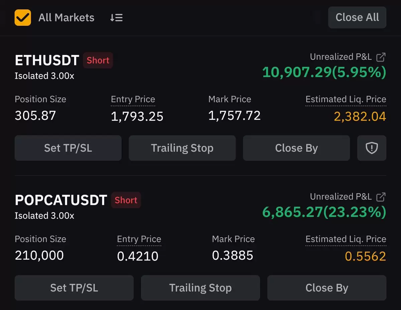Tap the ETHUSDT Entry Price label
Screen dimensions: 401x310
click(133, 99)
